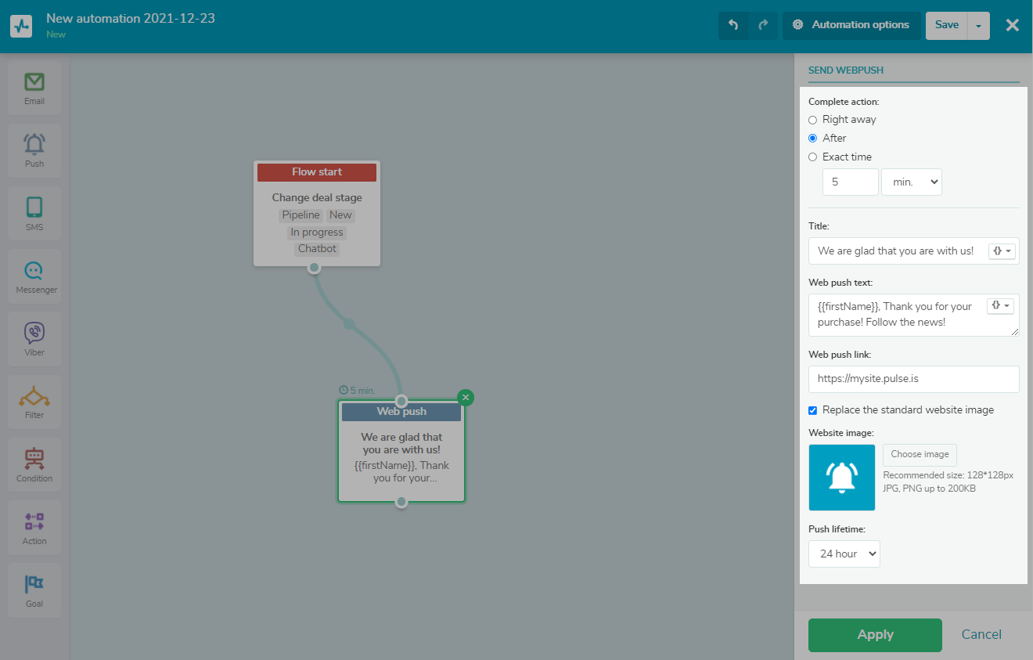Select the Flow start block header
Image resolution: width=1033 pixels, height=660 pixels.
(317, 172)
